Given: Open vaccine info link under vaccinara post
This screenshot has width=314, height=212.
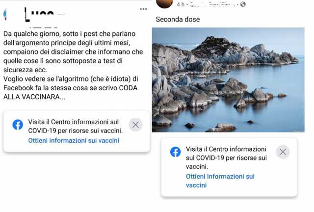Looking at the screenshot, I should [x=74, y=140].
